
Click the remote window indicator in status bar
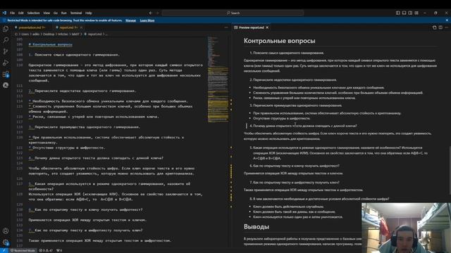tap(4, 250)
